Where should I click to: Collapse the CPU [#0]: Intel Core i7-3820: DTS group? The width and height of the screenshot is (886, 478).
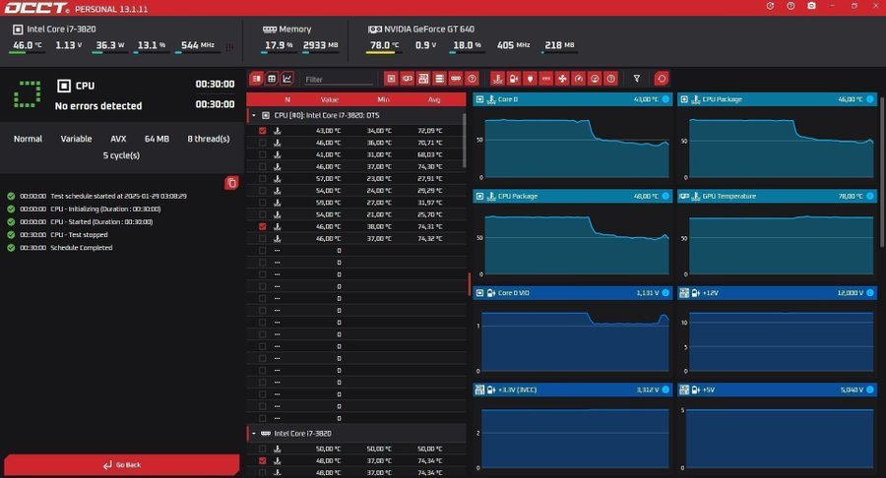point(253,115)
